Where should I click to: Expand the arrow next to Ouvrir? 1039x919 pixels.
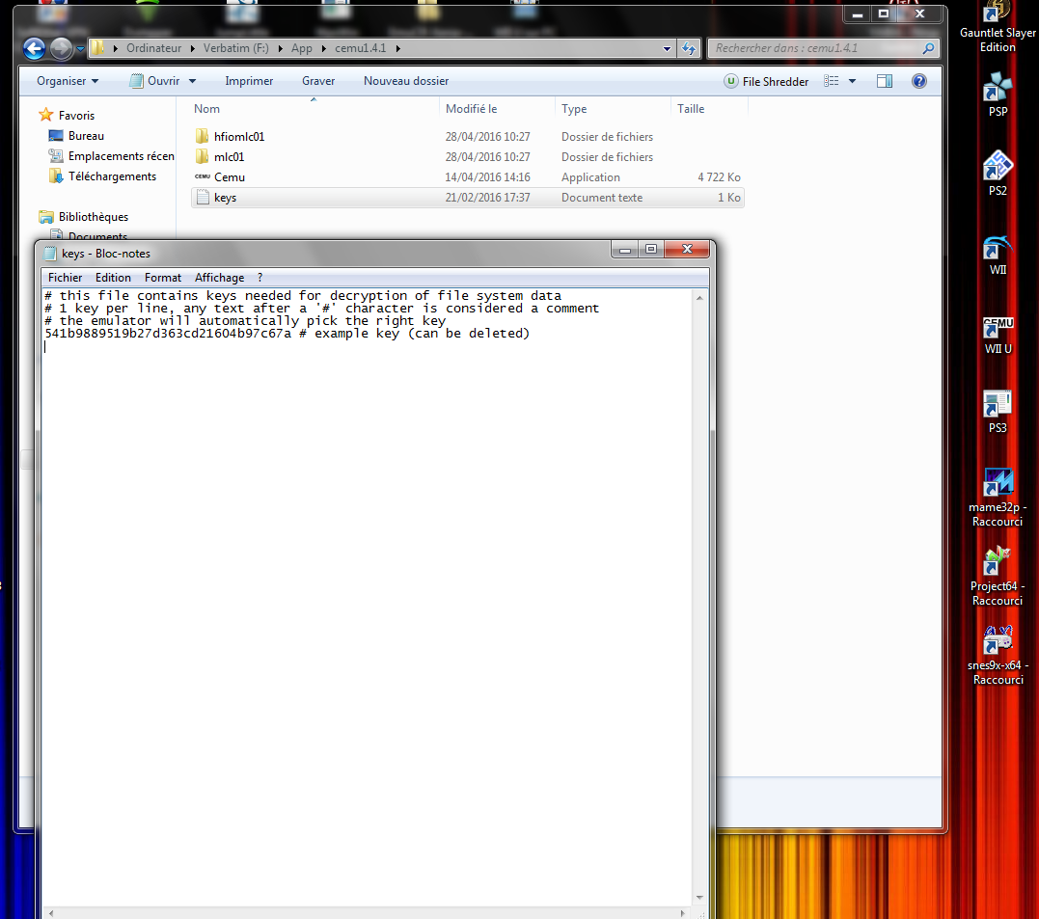192,81
